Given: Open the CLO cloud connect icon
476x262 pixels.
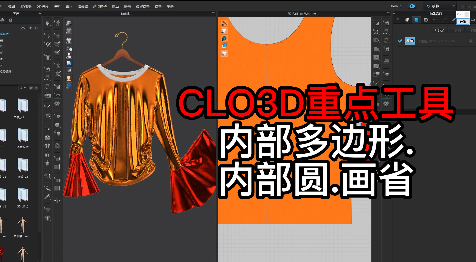Looking at the screenshot, I should 412,6.
